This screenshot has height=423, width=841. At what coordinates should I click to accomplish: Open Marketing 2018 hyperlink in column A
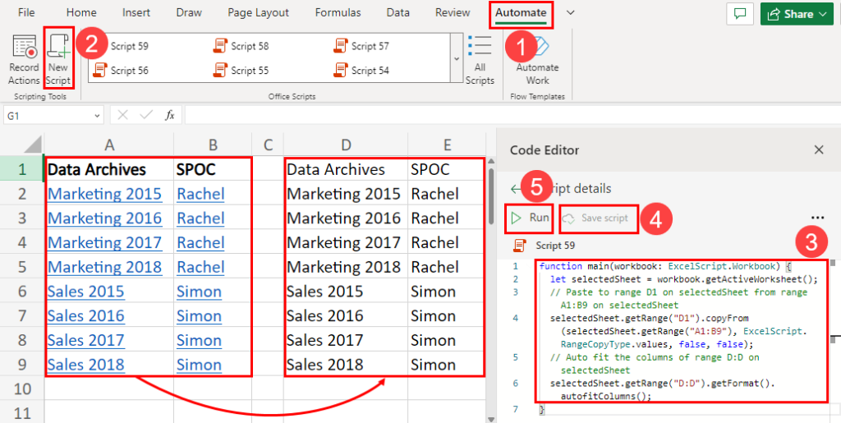104,267
